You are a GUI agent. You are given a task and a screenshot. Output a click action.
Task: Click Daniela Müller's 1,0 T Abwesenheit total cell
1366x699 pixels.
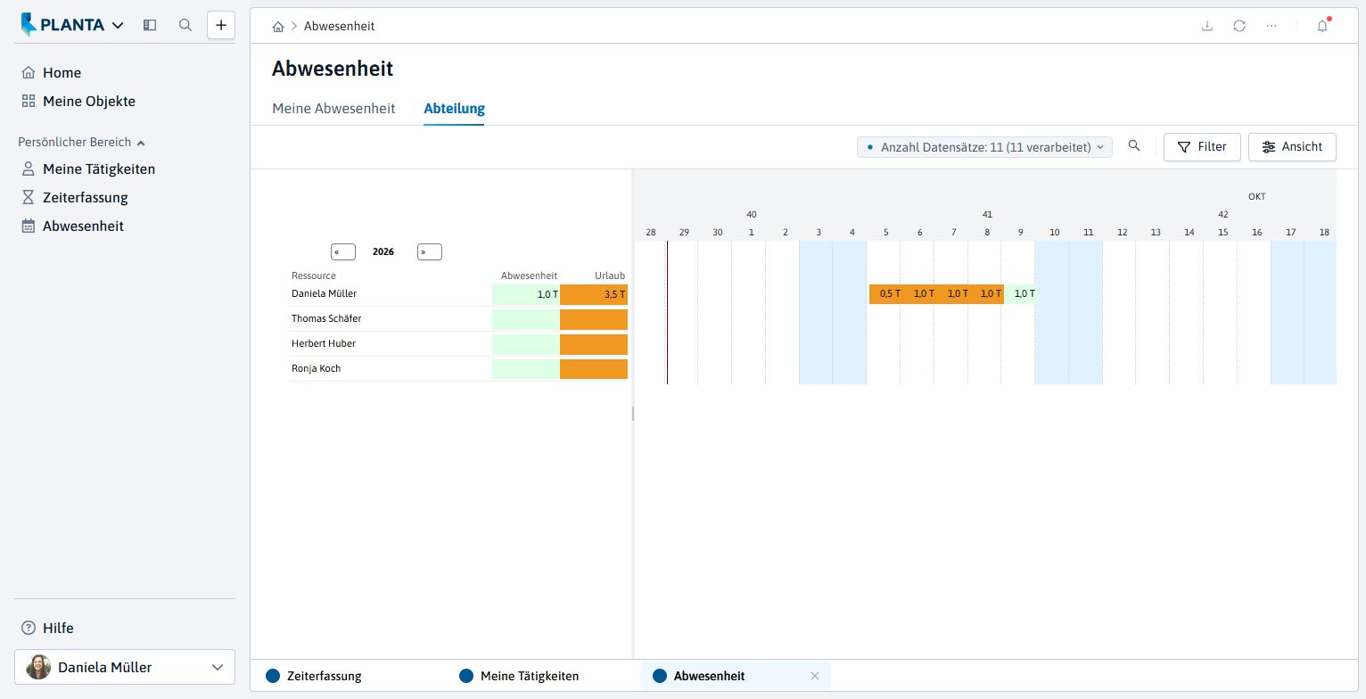(x=526, y=294)
